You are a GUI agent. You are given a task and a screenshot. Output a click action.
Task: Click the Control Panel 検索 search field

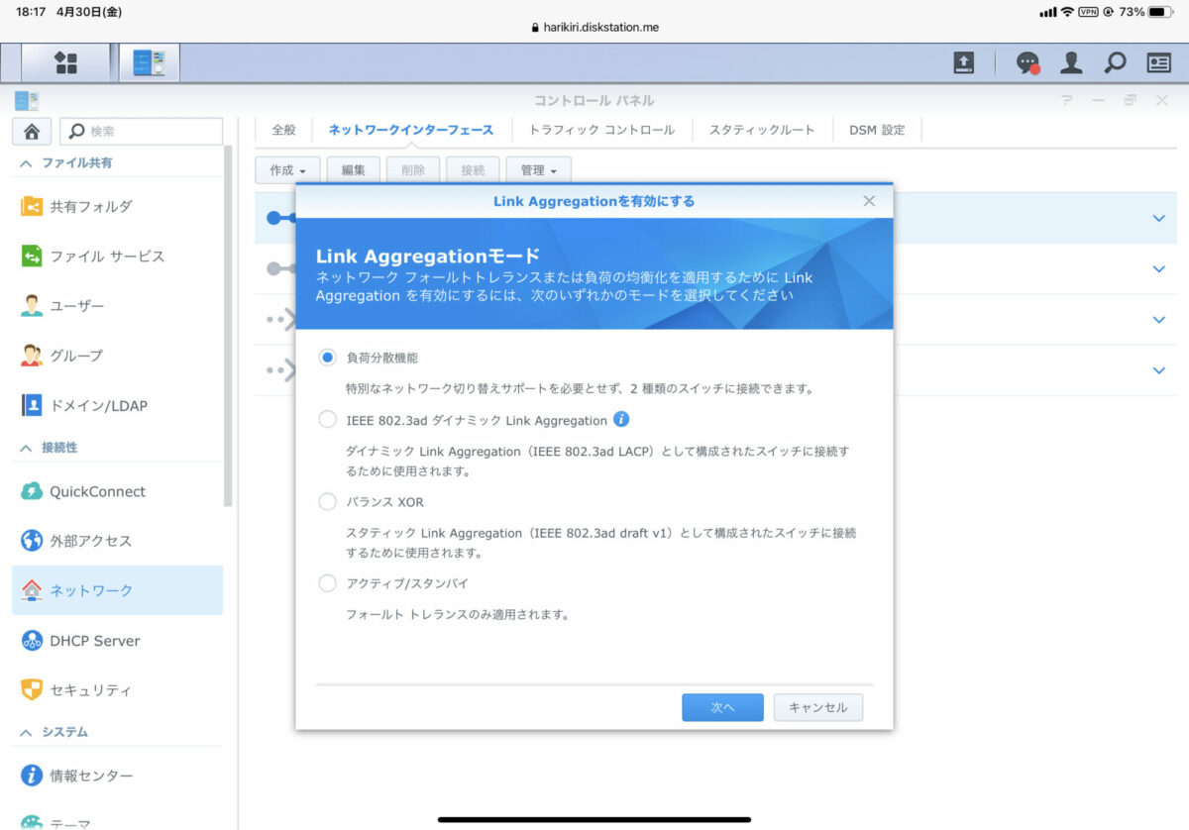[142, 131]
